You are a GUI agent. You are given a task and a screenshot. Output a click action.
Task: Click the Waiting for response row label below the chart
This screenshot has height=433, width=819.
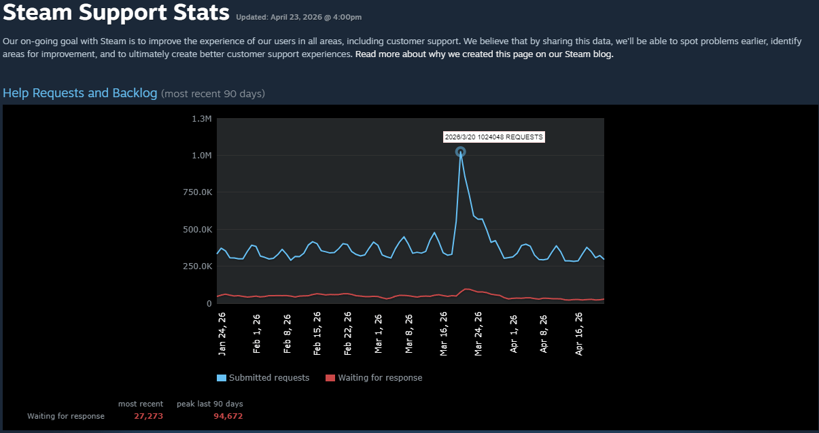[66, 416]
